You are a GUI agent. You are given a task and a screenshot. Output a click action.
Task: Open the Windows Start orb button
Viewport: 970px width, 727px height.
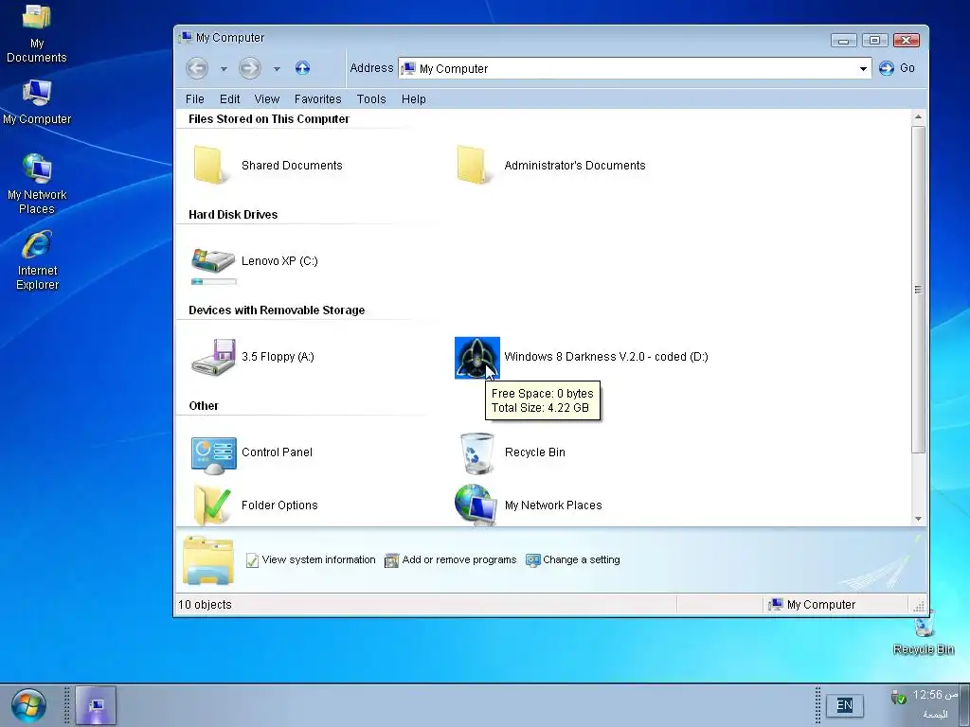pos(28,705)
